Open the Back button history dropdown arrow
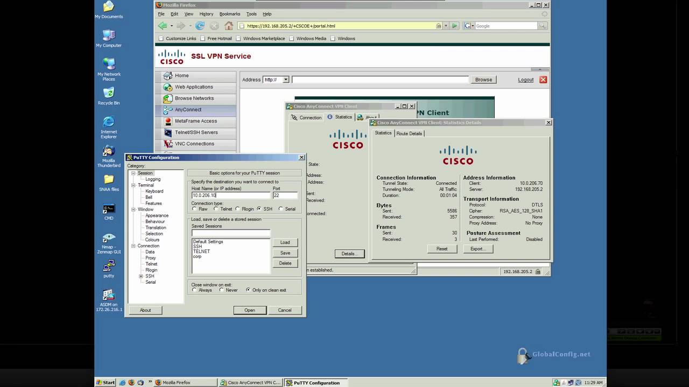689x387 pixels. (172, 26)
